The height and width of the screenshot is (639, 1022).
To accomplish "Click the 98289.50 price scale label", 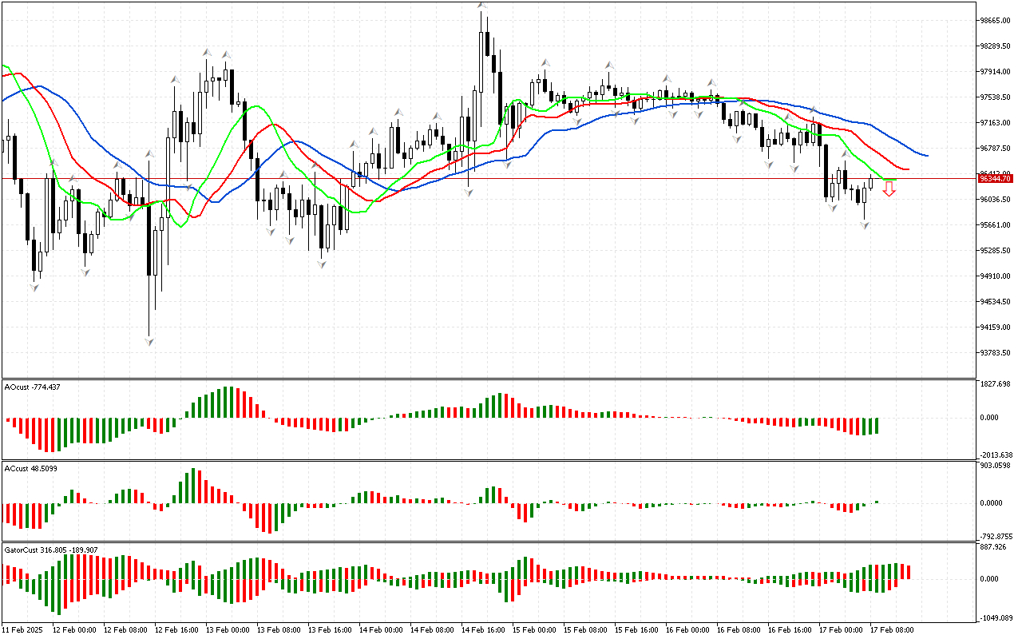I will pos(996,46).
